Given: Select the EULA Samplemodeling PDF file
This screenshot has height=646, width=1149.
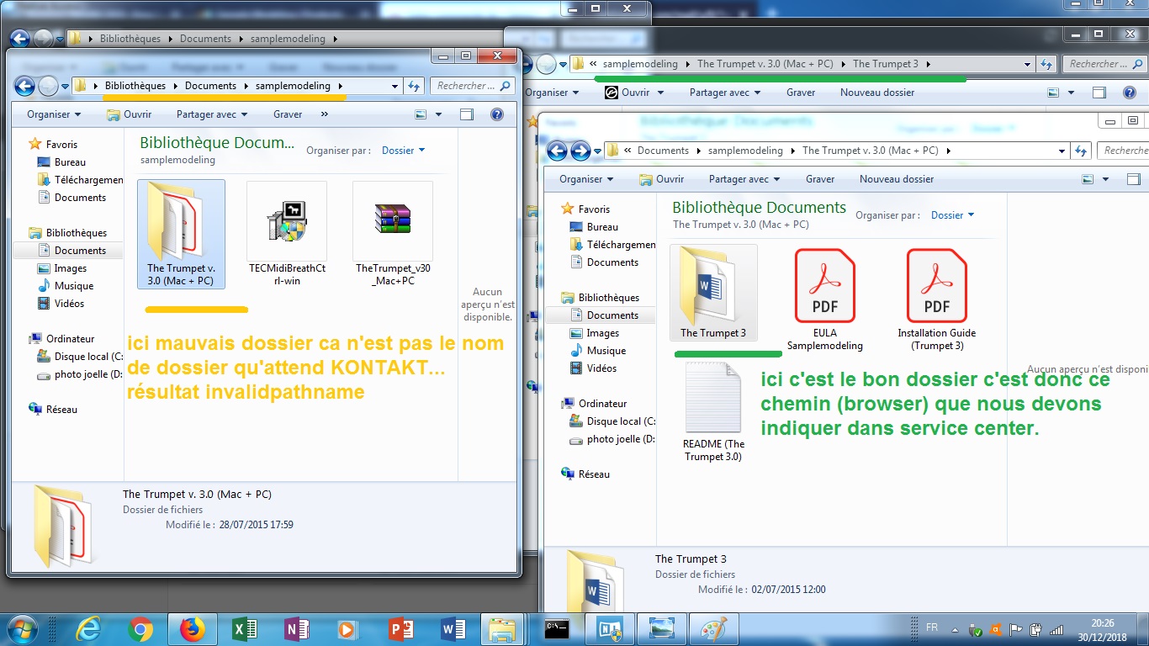Looking at the screenshot, I should coord(825,299).
